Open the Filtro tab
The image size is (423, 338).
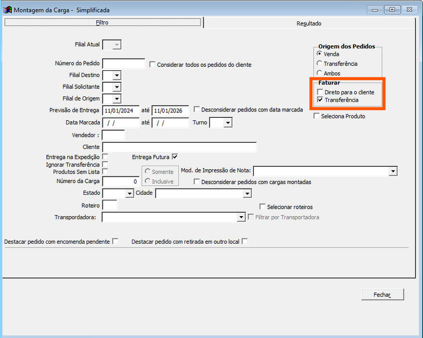[102, 23]
